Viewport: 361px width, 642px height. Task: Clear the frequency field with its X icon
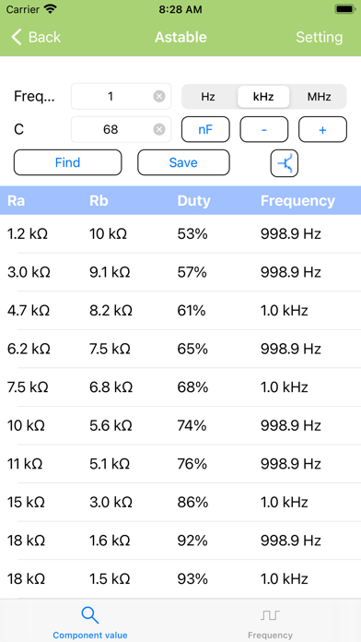point(159,96)
